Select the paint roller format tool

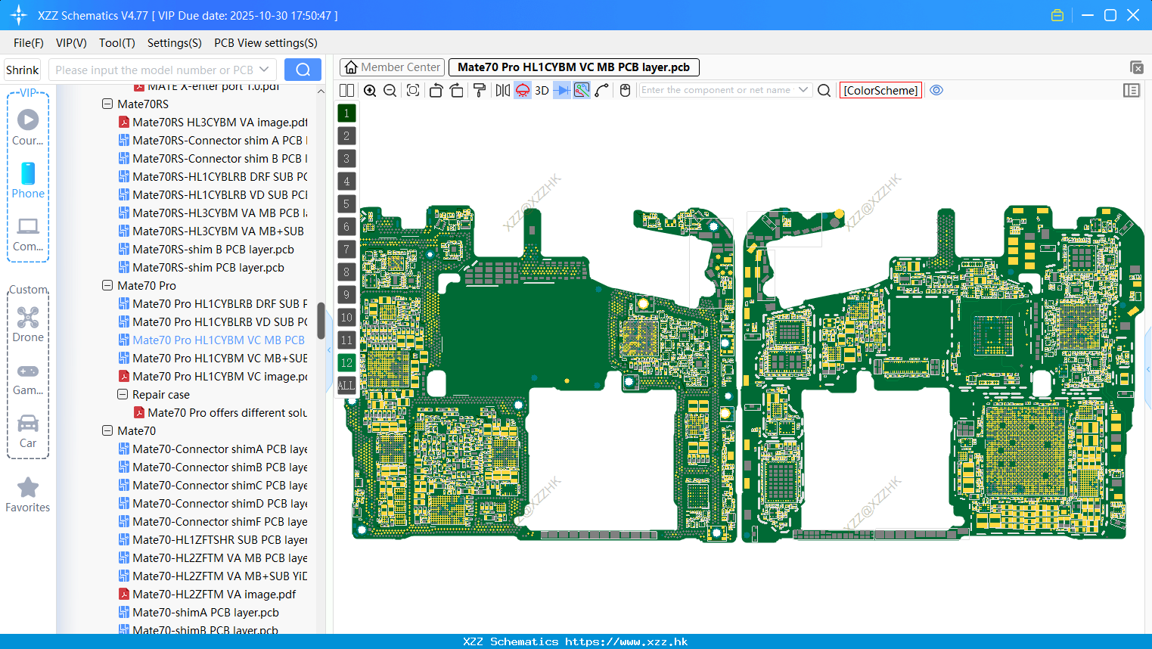pos(480,90)
